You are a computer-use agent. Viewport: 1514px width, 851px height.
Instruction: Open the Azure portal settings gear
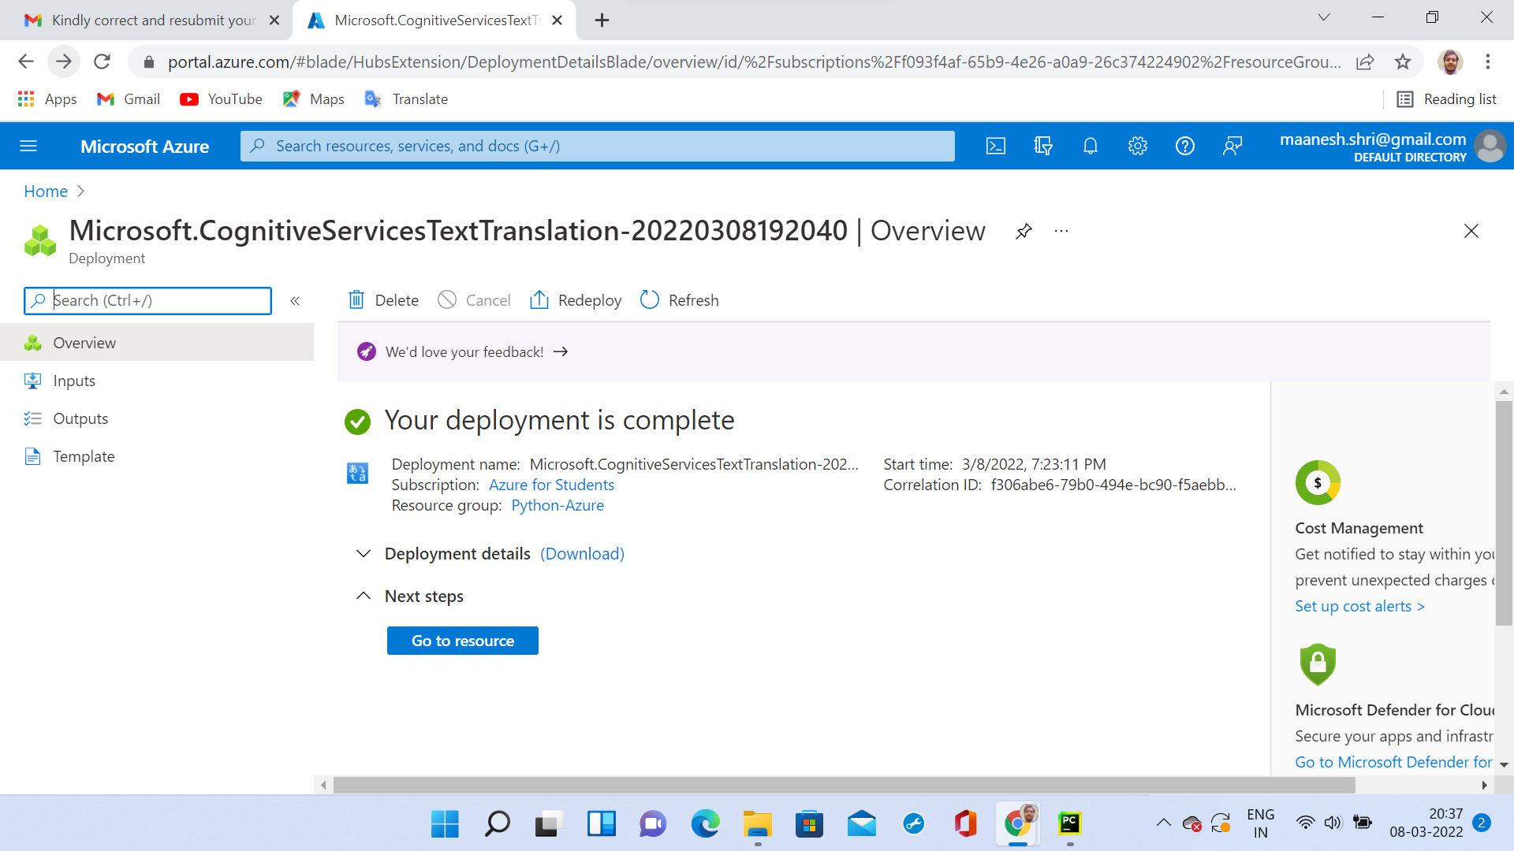pos(1138,146)
